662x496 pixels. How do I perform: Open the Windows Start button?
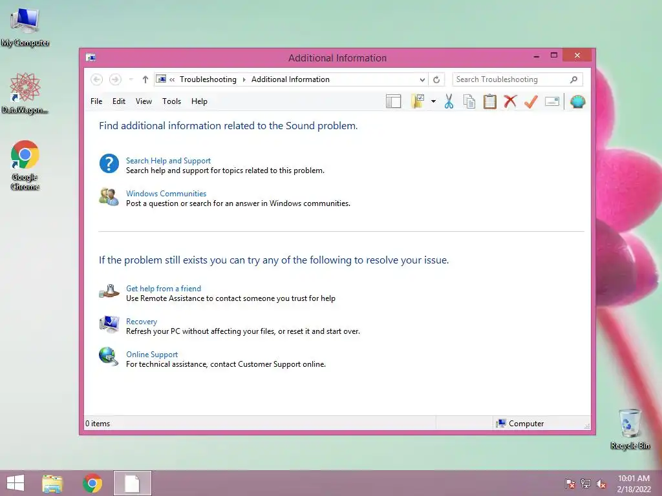(x=16, y=483)
